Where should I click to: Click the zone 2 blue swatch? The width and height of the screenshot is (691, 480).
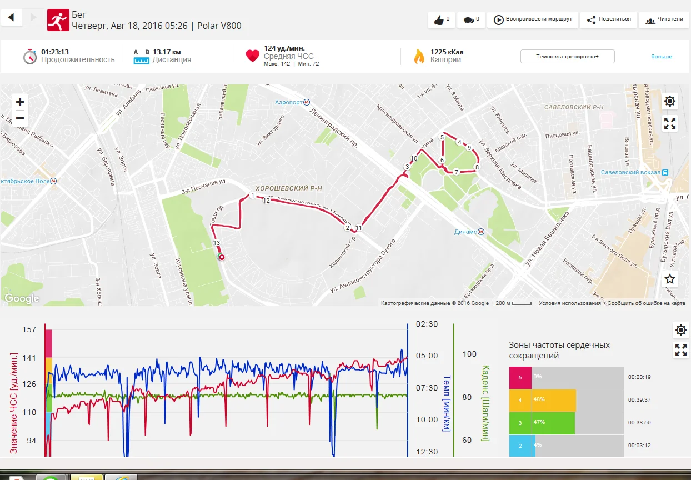[x=520, y=446]
